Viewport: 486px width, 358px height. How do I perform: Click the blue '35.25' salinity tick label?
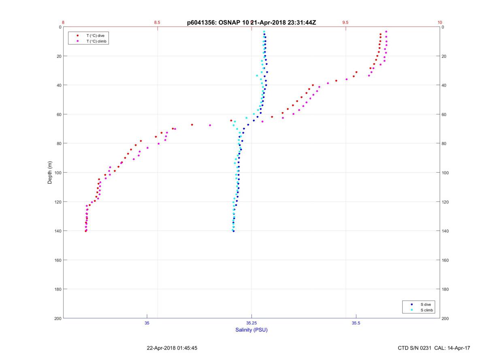pos(252,323)
